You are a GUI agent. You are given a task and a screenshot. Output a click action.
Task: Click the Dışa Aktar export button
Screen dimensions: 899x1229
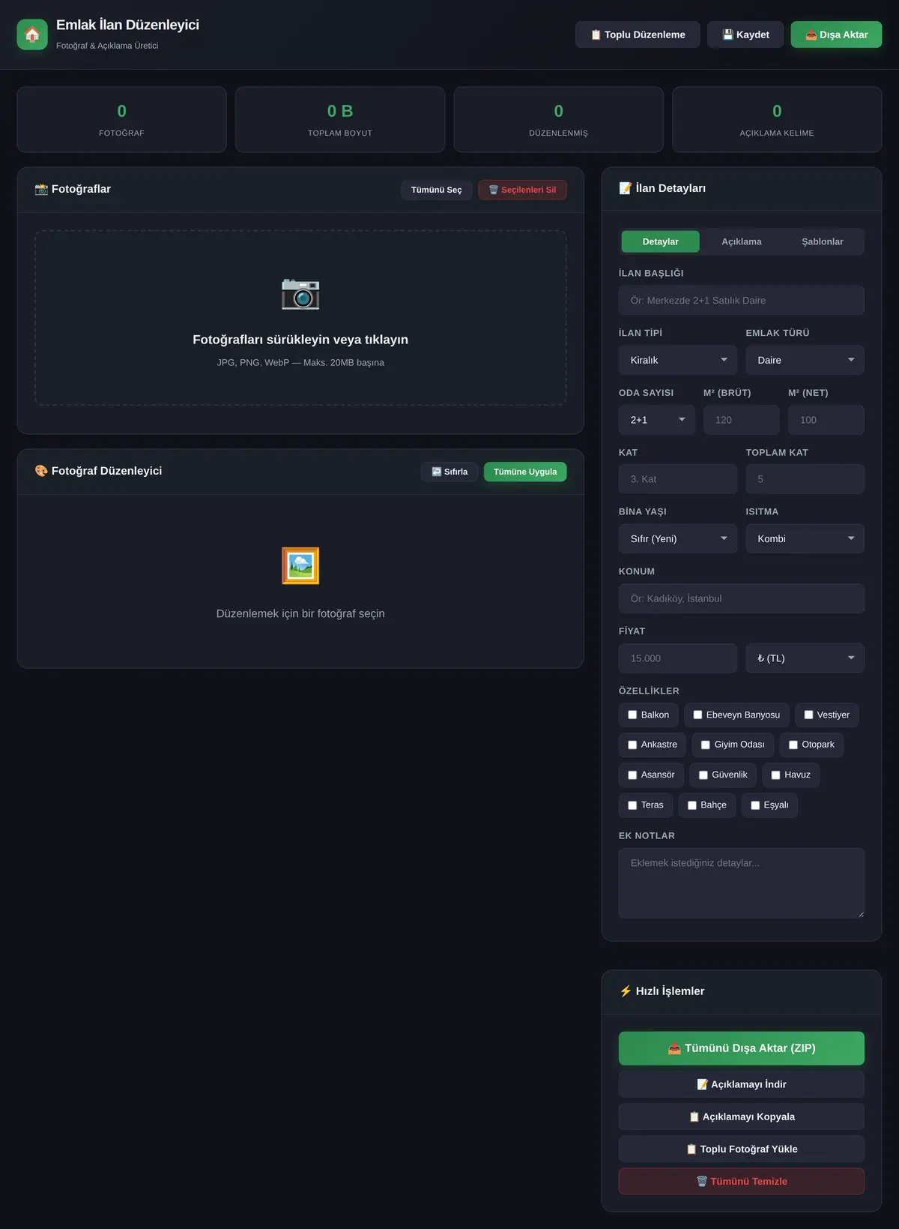point(836,34)
